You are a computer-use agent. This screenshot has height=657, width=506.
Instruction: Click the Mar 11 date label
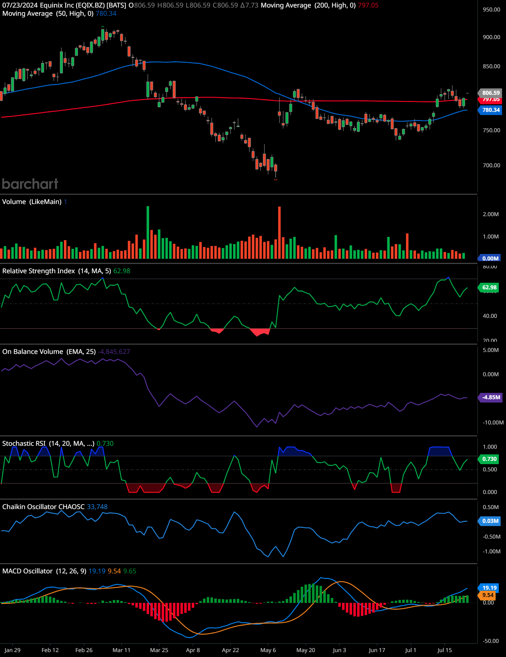(x=121, y=650)
